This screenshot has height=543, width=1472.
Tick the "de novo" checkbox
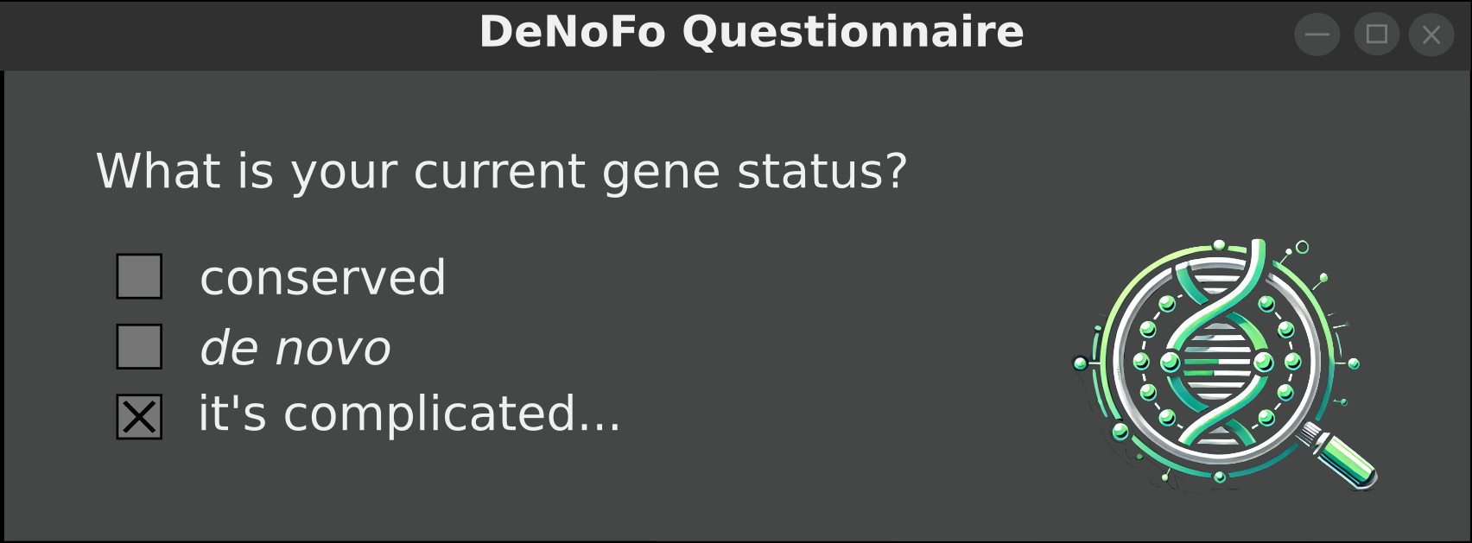[139, 346]
